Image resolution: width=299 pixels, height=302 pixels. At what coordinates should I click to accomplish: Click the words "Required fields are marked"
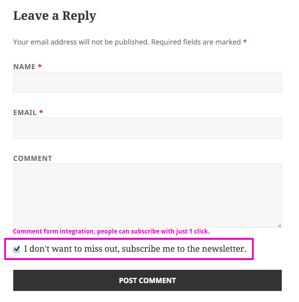[x=196, y=42]
